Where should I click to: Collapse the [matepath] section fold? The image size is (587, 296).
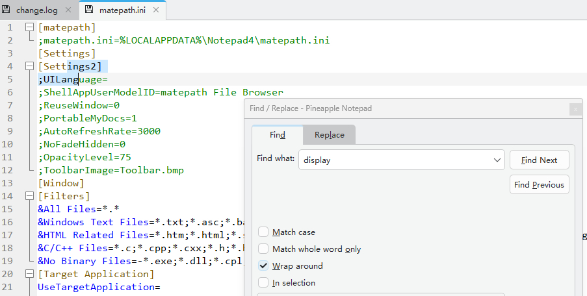pyautogui.click(x=29, y=27)
